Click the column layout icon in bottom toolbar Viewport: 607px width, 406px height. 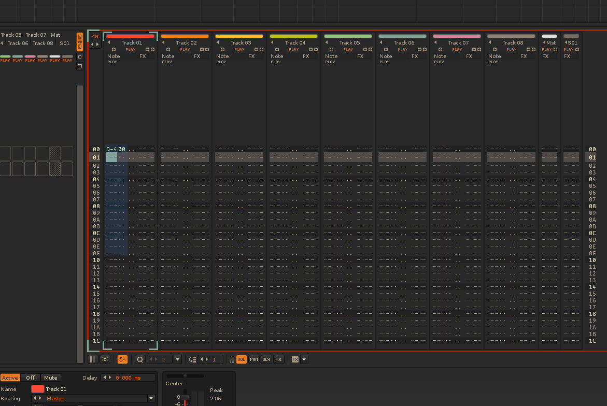tap(93, 359)
